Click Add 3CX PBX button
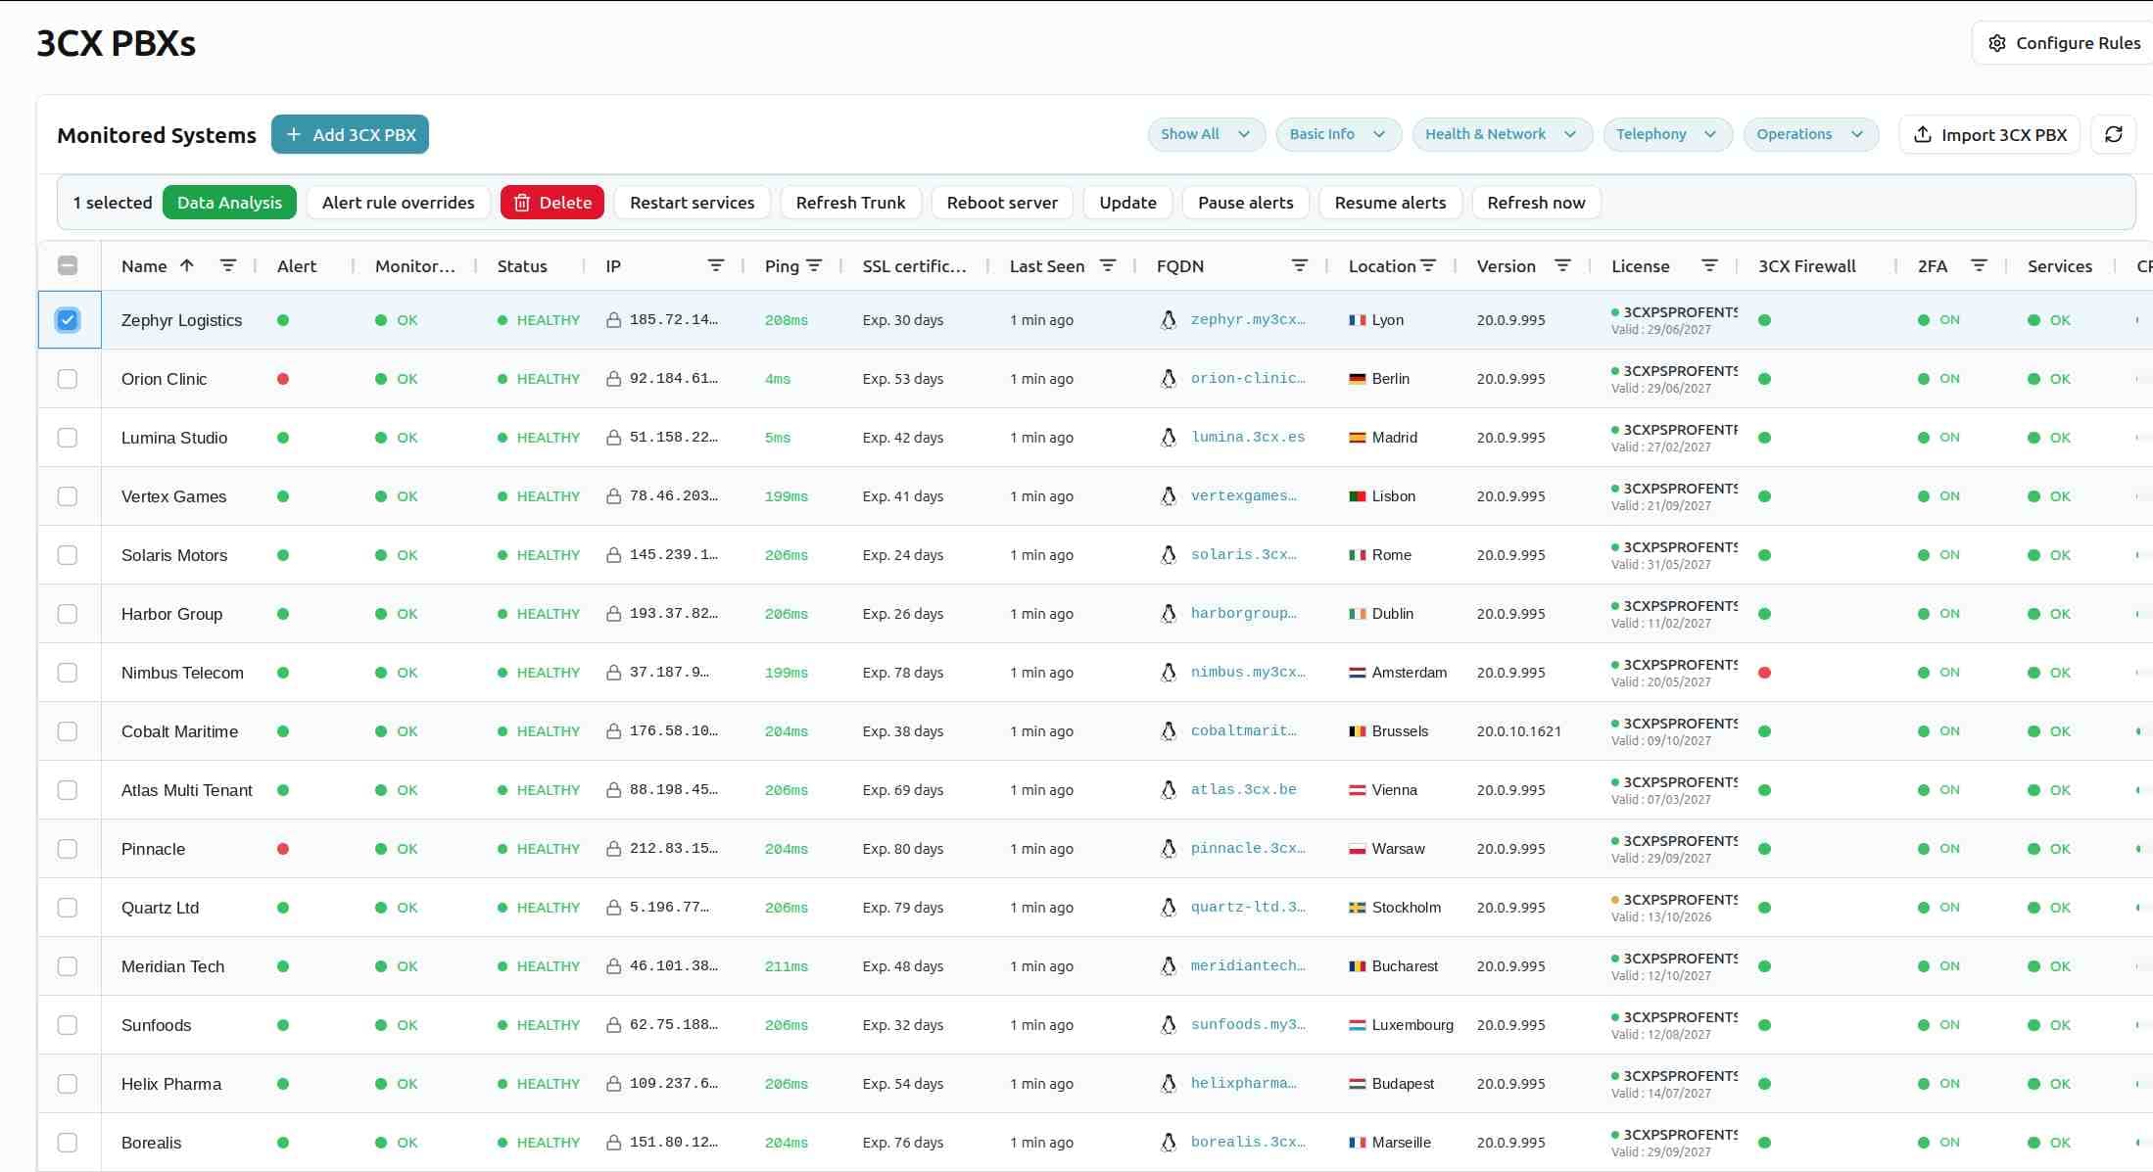Screen dimensions: 2153x1172 coord(350,134)
